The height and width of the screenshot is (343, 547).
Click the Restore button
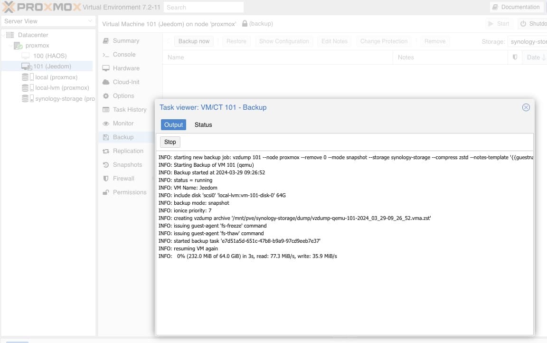(236, 41)
